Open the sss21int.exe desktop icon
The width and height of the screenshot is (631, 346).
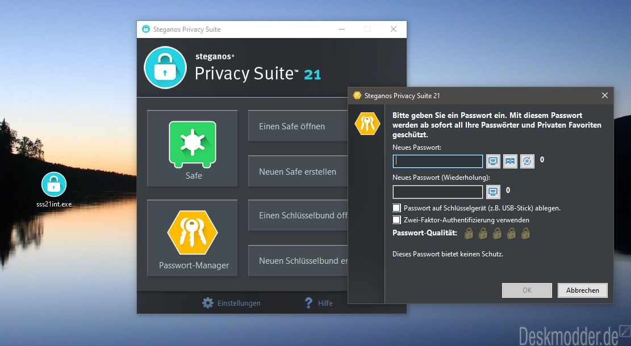pyautogui.click(x=54, y=189)
